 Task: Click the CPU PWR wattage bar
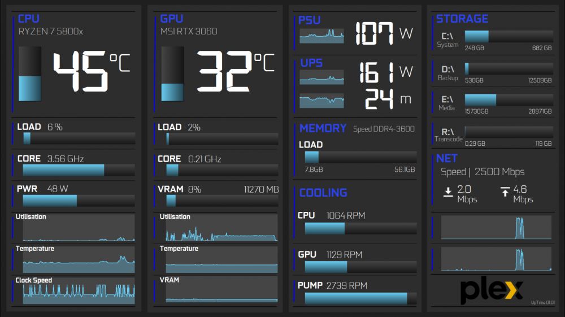click(79, 201)
